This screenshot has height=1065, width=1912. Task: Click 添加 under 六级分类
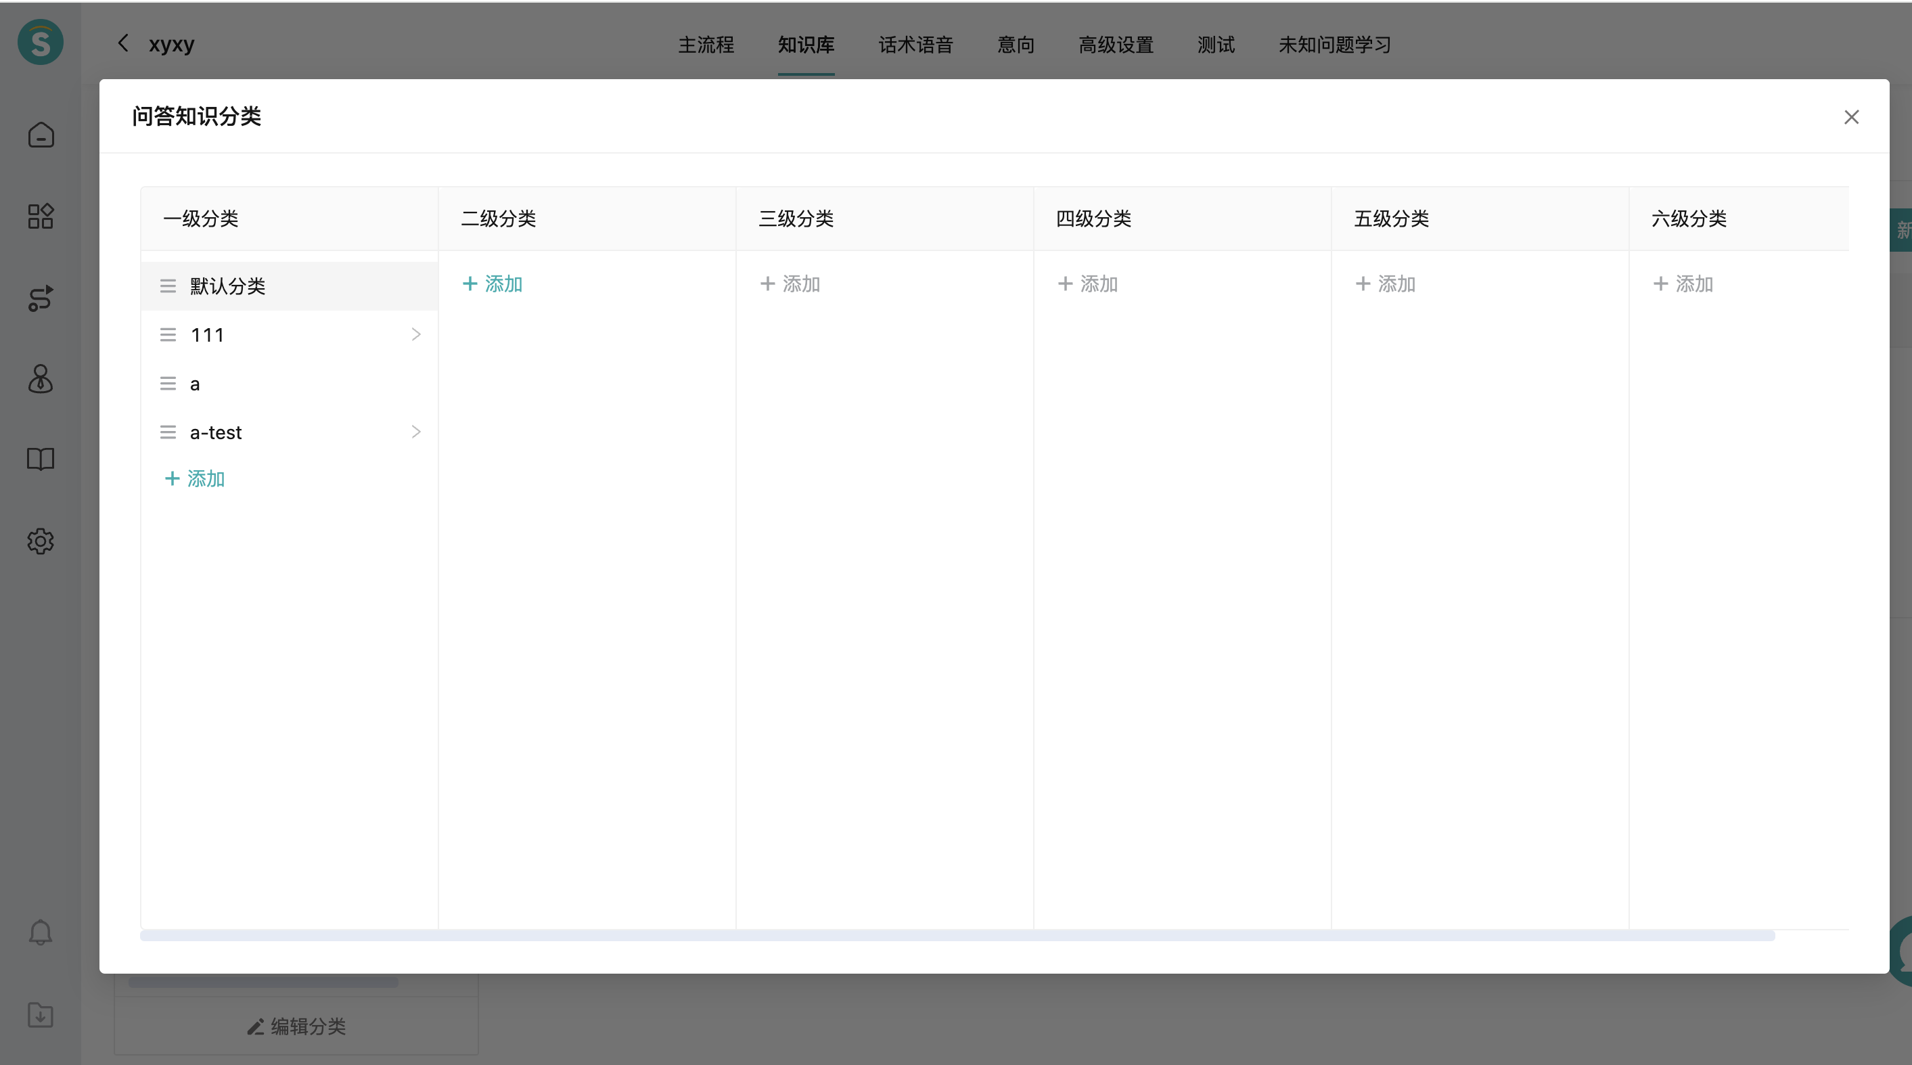point(1683,284)
